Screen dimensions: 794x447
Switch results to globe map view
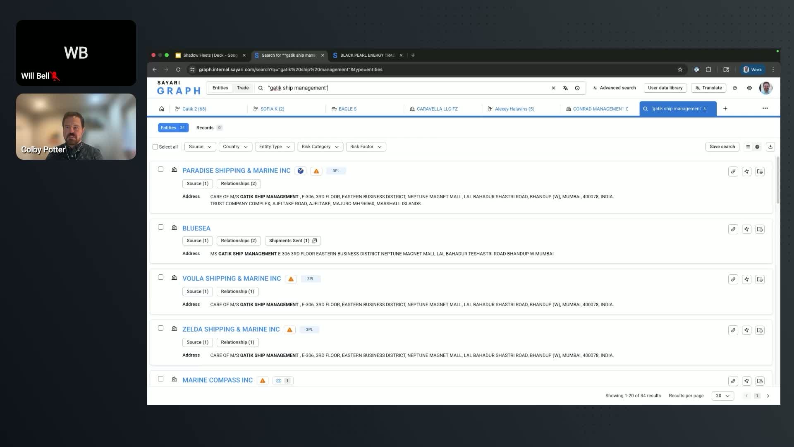click(757, 147)
